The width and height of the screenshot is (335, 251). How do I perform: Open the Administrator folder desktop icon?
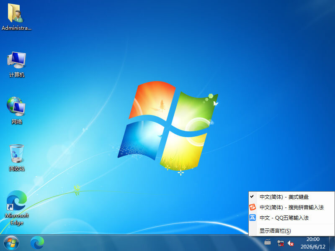(x=16, y=16)
